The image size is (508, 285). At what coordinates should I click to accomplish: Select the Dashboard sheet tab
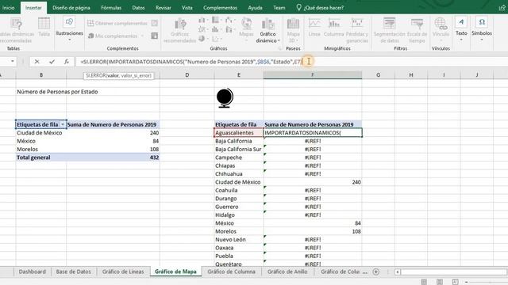point(32,272)
